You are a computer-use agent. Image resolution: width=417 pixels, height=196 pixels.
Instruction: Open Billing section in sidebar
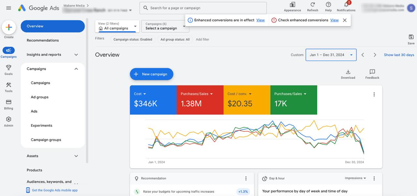click(x=9, y=102)
